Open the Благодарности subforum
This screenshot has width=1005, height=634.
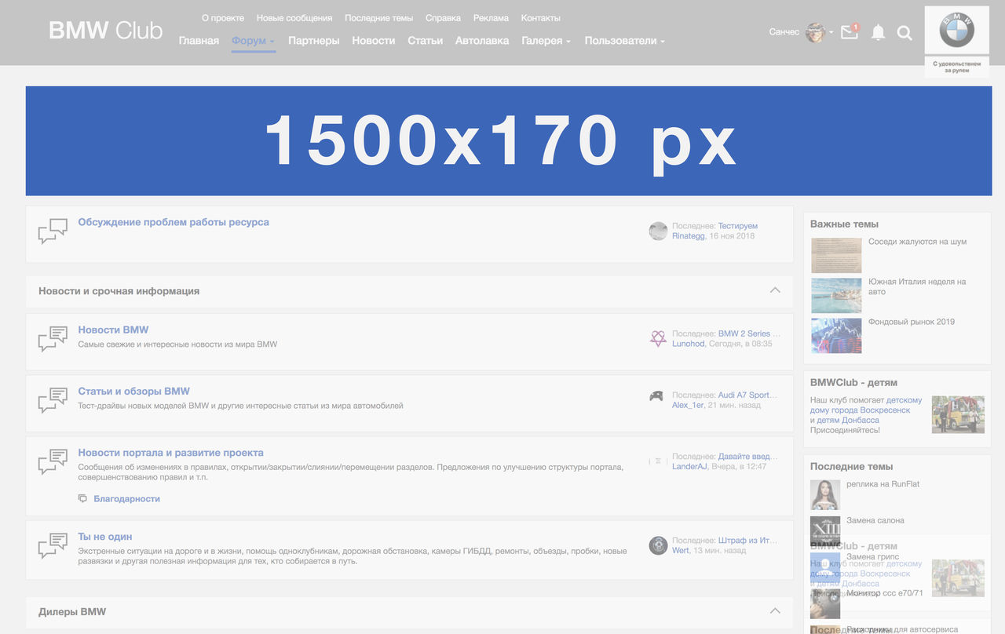pos(126,499)
